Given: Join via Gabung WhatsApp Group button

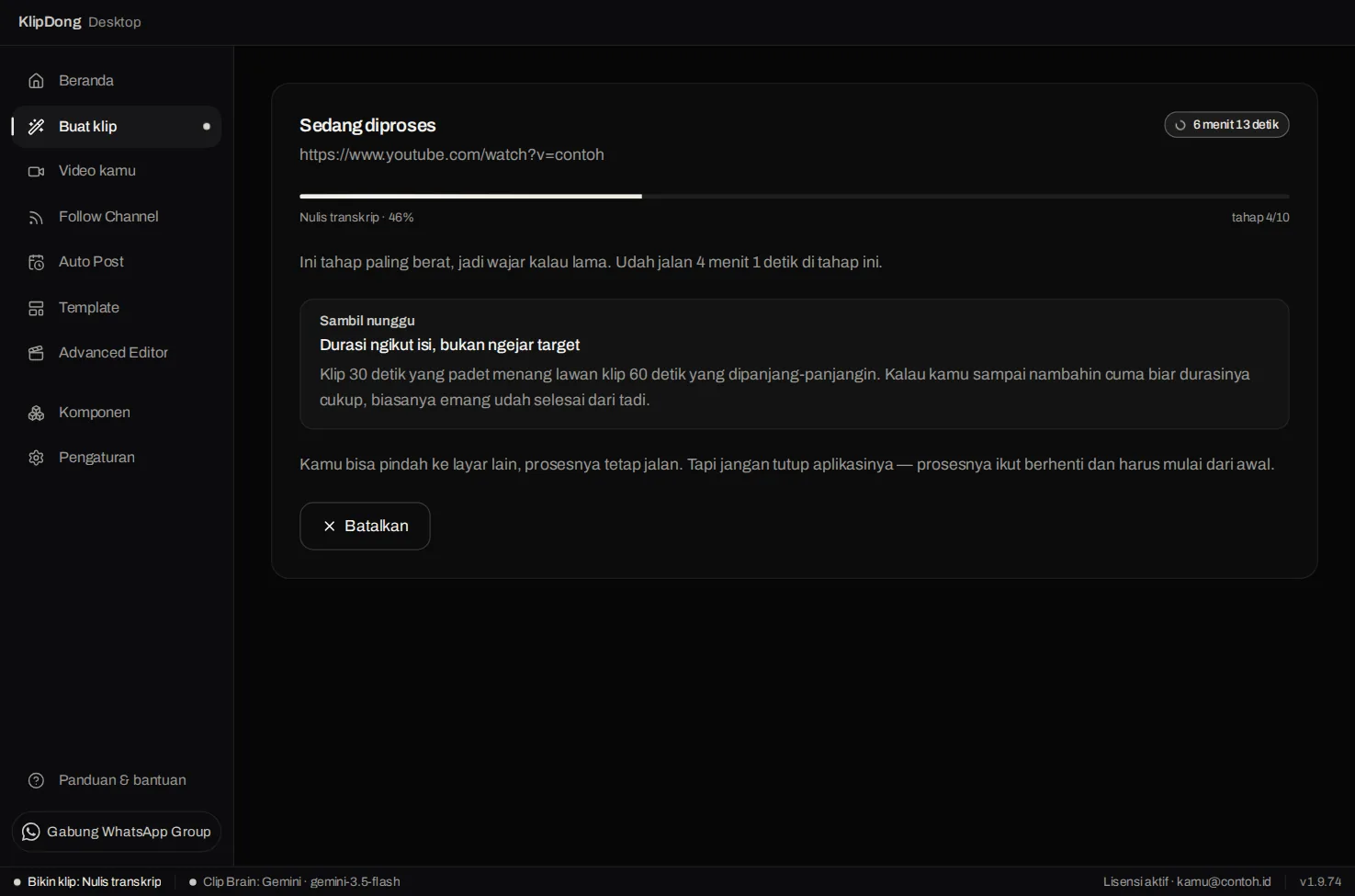Looking at the screenshot, I should coord(117,832).
